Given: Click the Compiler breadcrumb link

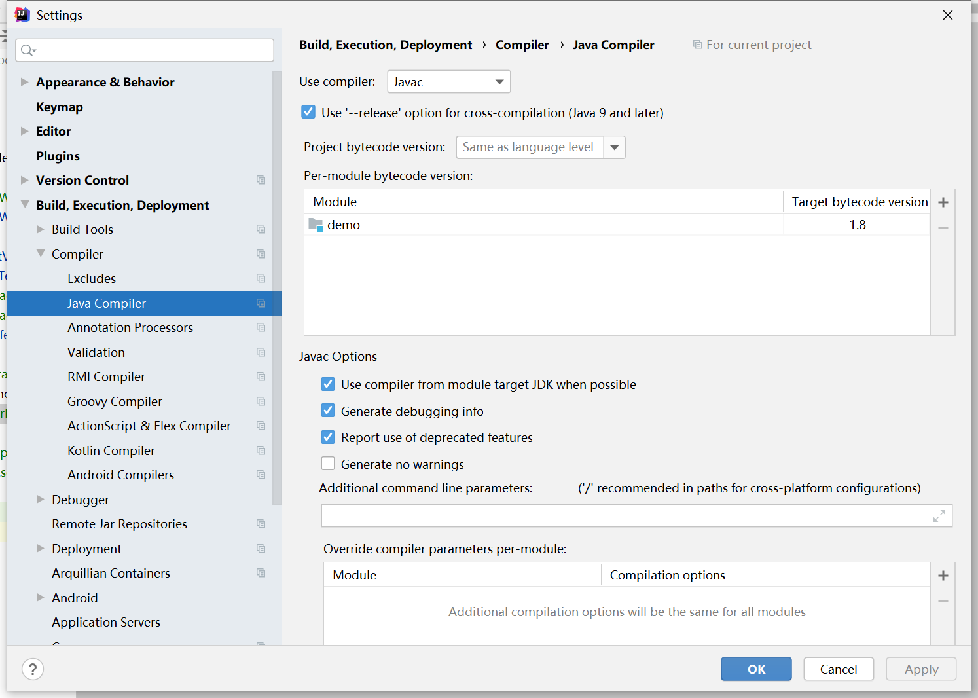Looking at the screenshot, I should (x=522, y=45).
